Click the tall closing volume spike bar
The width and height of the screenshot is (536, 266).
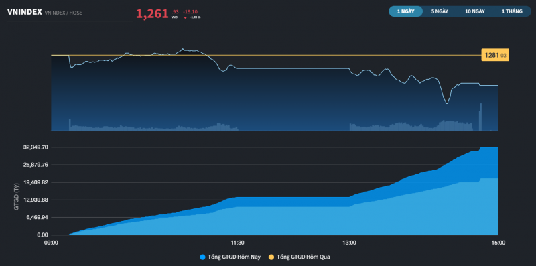[x=480, y=117]
